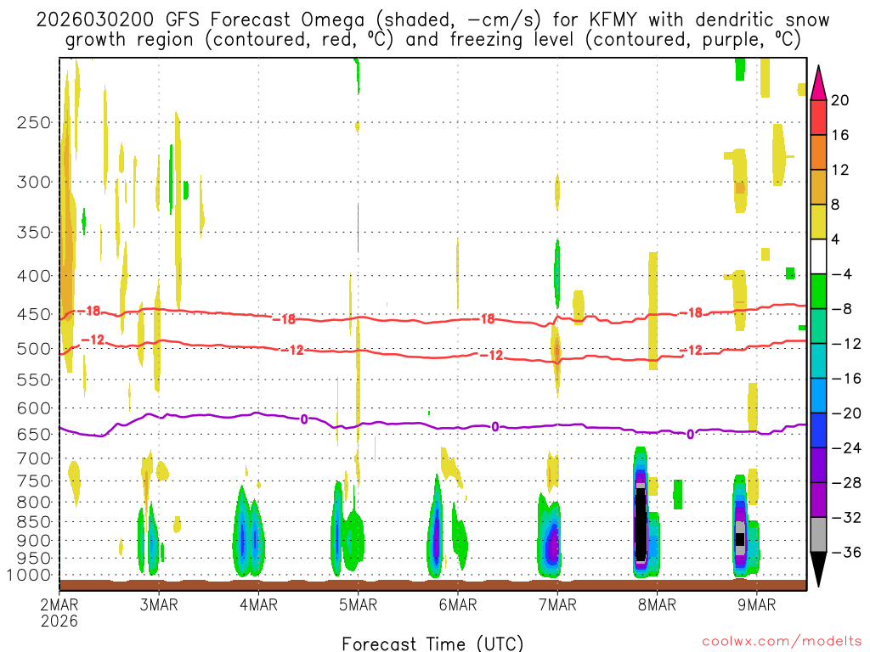Click the 8MAR date label on the time axis

657,604
